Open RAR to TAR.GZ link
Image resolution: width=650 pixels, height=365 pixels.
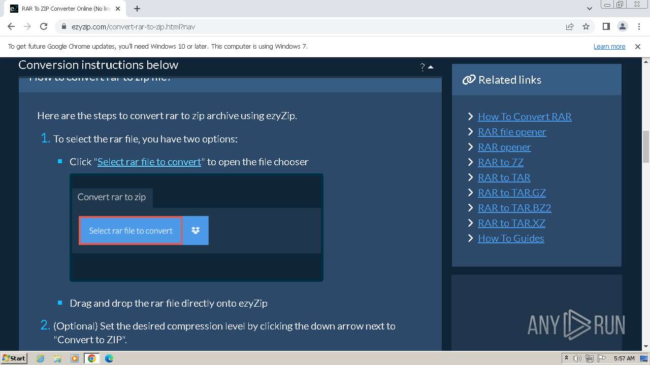point(512,193)
